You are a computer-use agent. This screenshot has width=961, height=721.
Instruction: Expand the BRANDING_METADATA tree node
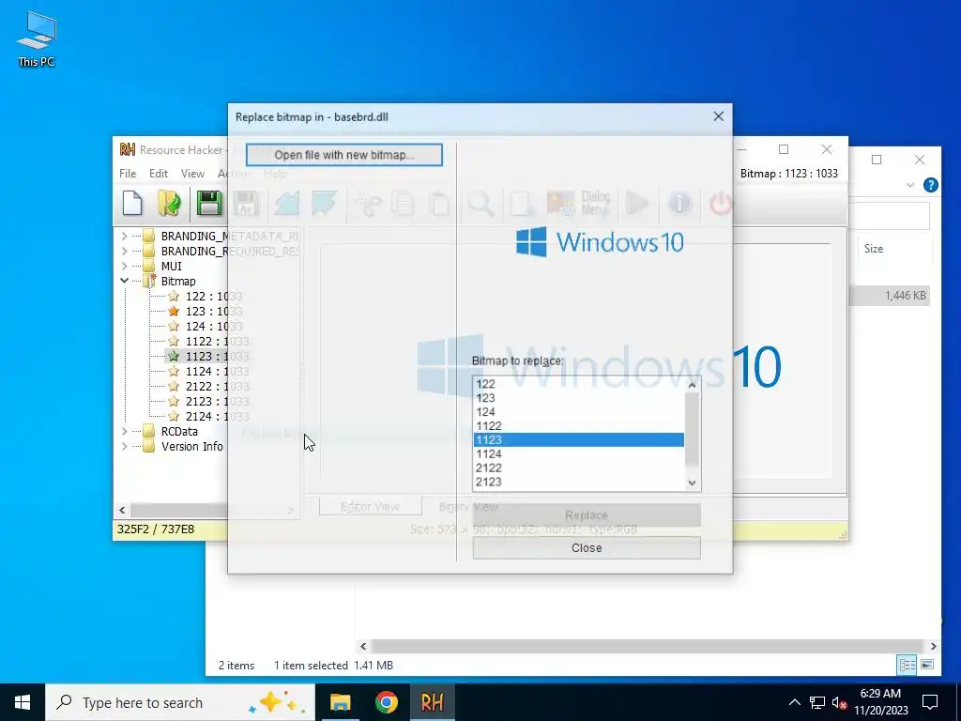pos(125,236)
